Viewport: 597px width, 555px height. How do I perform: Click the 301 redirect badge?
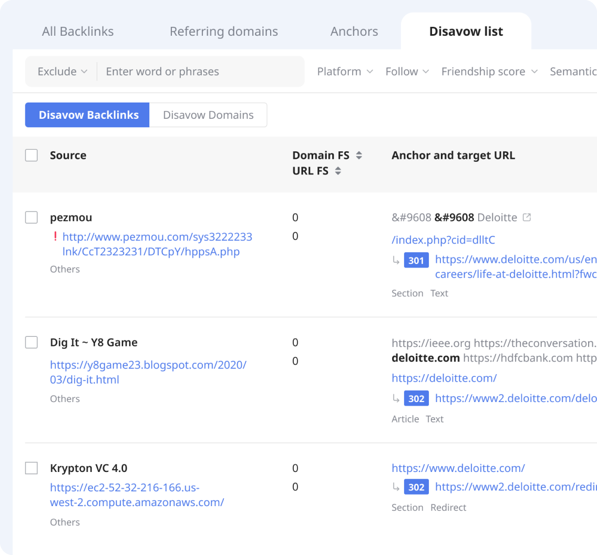(416, 260)
